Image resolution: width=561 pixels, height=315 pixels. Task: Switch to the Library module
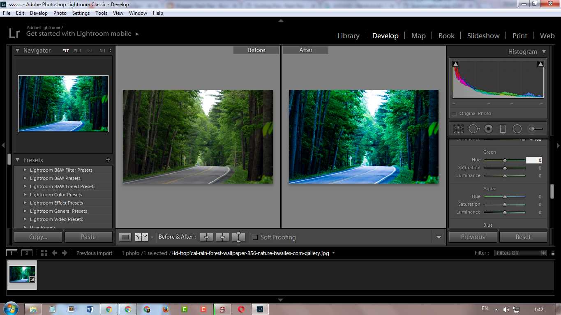tap(349, 36)
